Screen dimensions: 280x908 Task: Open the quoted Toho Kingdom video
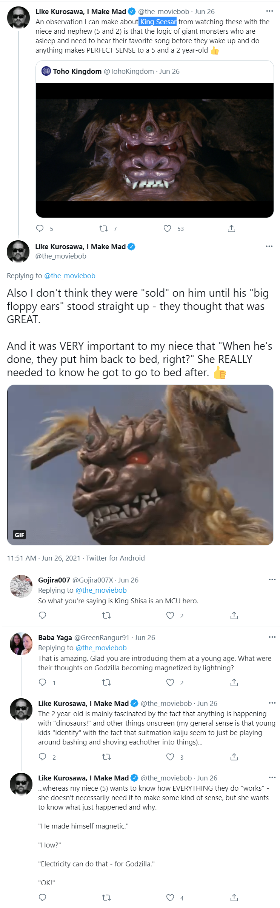pyautogui.click(x=155, y=150)
